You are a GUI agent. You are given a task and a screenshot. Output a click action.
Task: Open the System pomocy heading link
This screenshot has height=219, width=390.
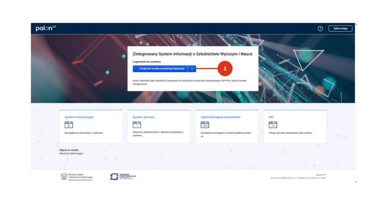pos(144,117)
